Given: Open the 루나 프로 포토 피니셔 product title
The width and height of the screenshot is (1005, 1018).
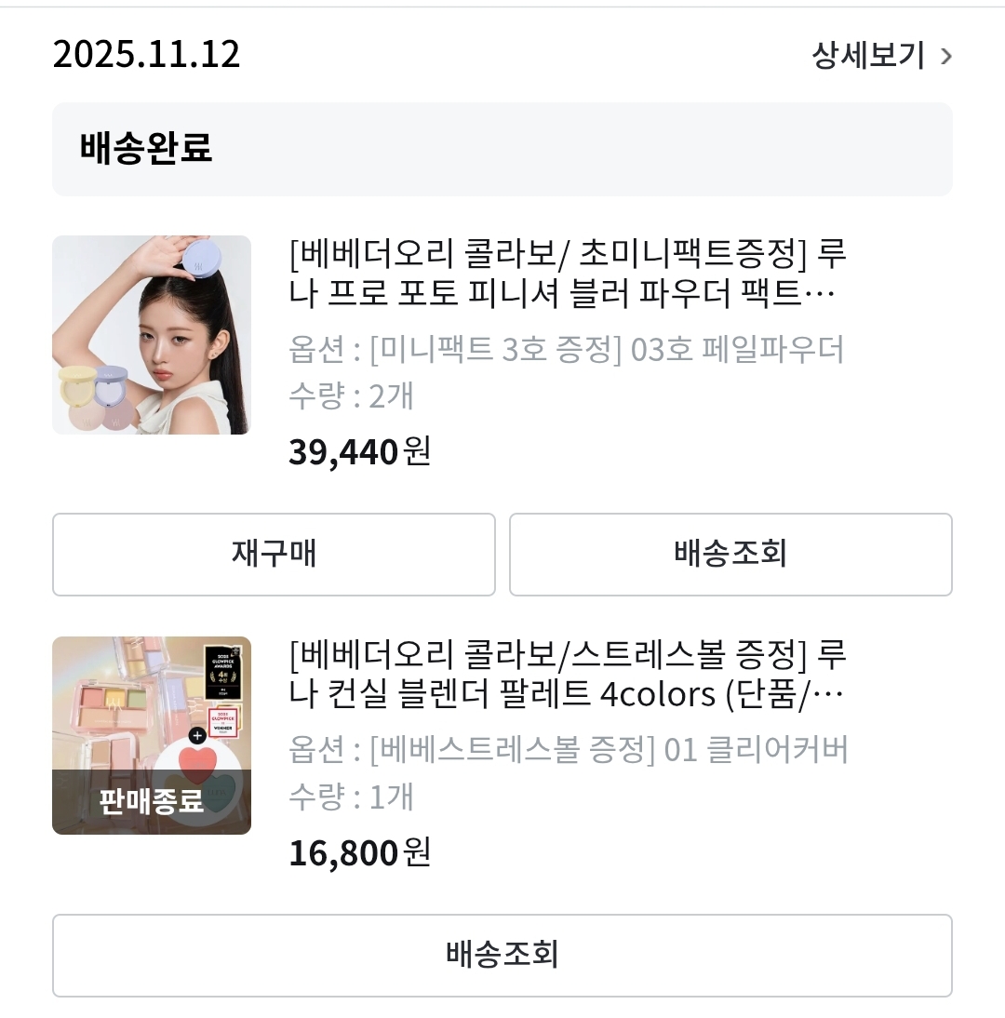Looking at the screenshot, I should [568, 273].
